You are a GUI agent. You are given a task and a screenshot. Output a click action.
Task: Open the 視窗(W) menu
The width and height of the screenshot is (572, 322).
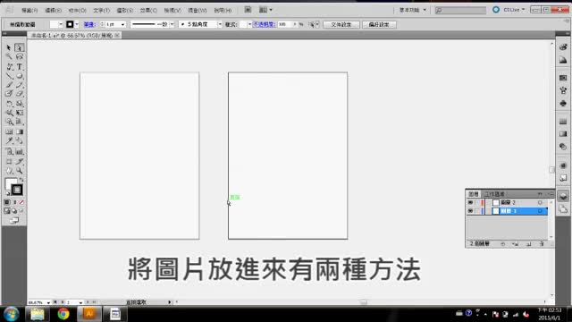click(x=198, y=10)
